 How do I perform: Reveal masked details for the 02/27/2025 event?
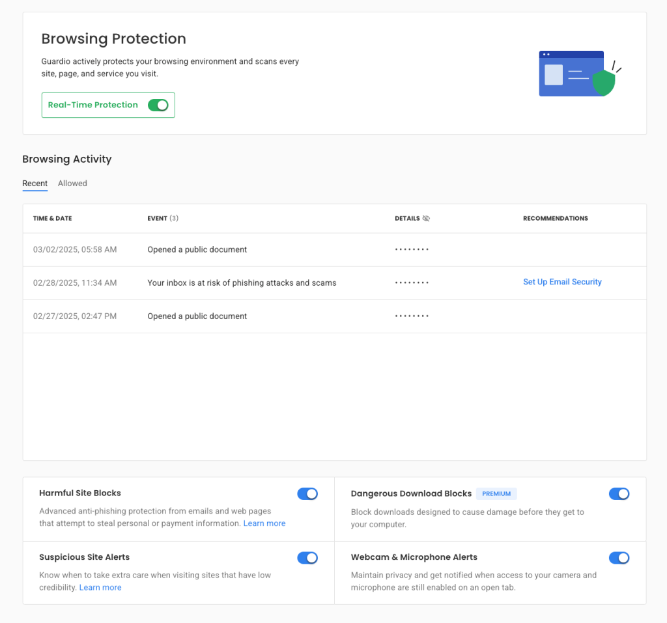tap(412, 316)
